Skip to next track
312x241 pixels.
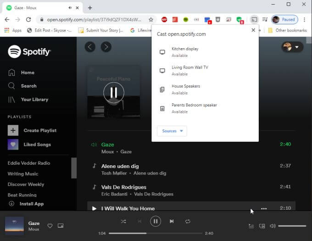point(172,221)
